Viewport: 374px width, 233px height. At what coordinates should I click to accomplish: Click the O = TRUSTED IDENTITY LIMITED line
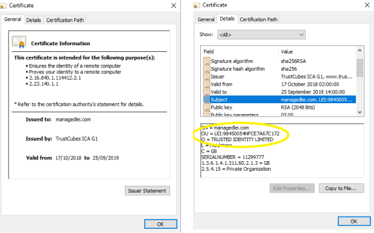(237, 139)
